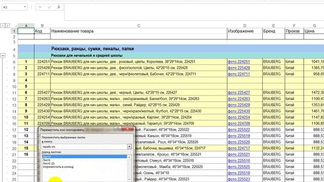Open link фото 224709
The image size is (324, 182).
click(238, 123)
